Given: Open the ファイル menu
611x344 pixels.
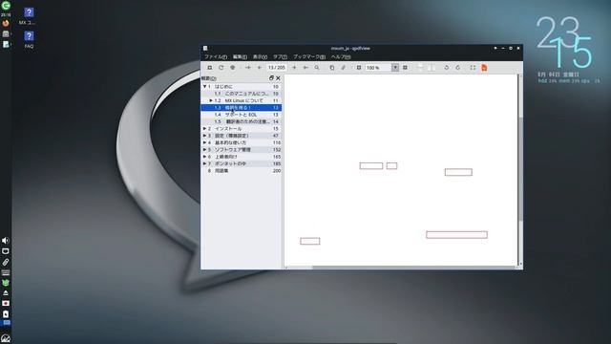Looking at the screenshot, I should tap(216, 57).
